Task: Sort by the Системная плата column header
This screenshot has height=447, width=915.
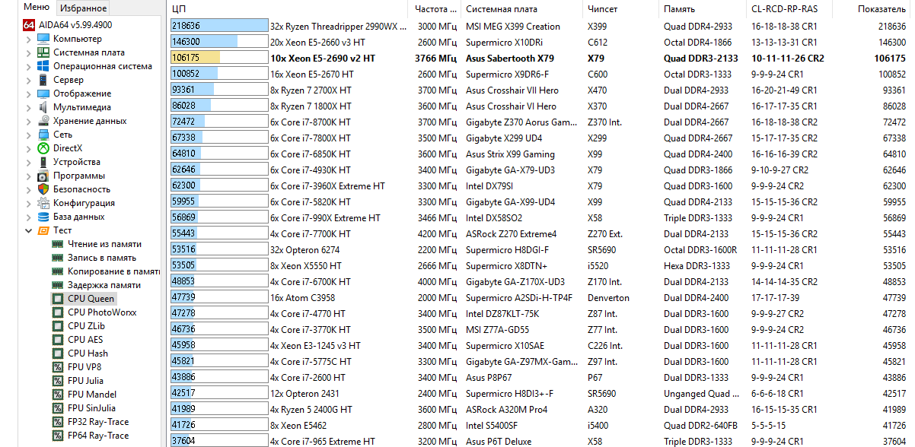Action: pyautogui.click(x=521, y=9)
